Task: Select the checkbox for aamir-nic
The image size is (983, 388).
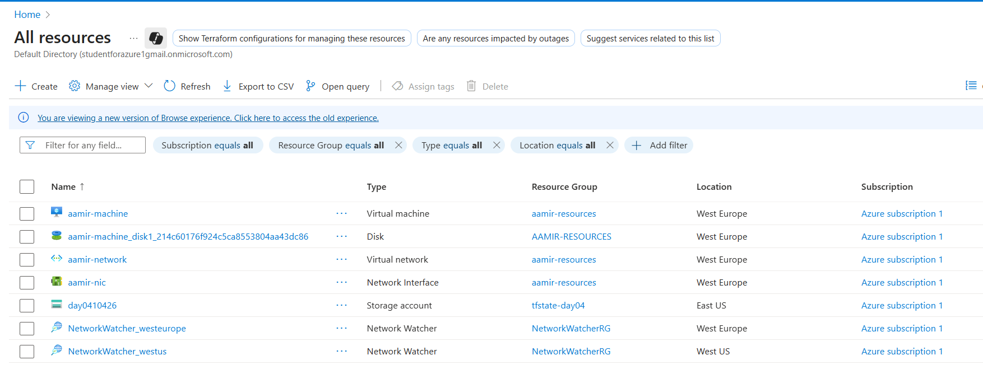Action: pos(27,283)
